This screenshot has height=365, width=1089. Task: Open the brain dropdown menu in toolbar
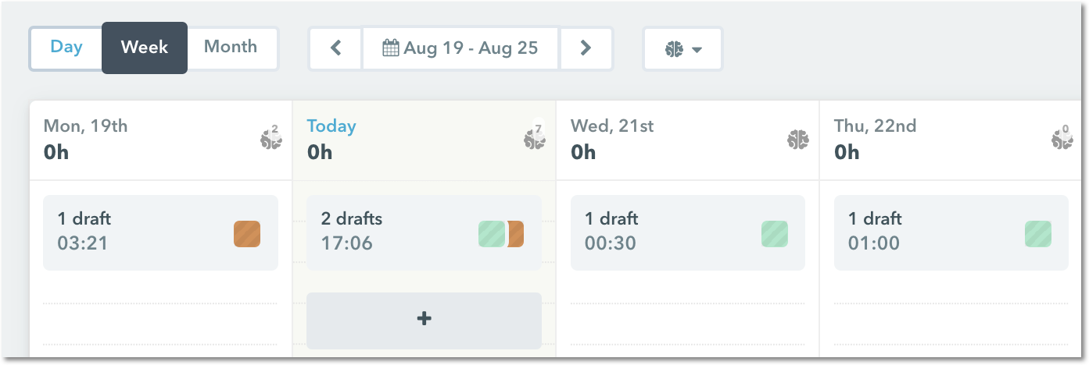click(683, 49)
